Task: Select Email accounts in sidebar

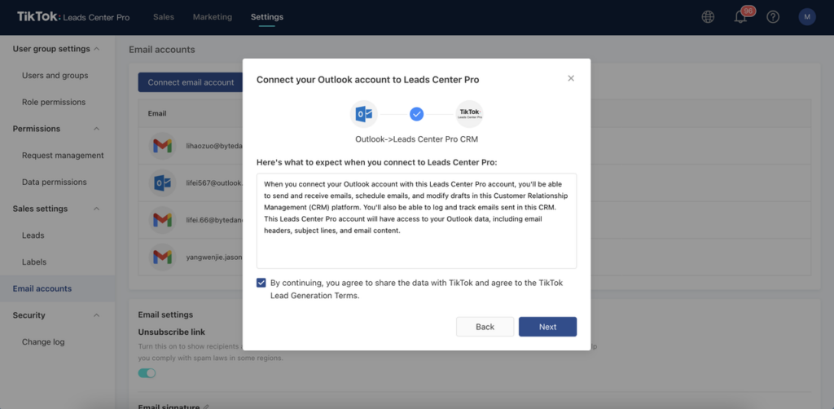Action: [x=58, y=288]
